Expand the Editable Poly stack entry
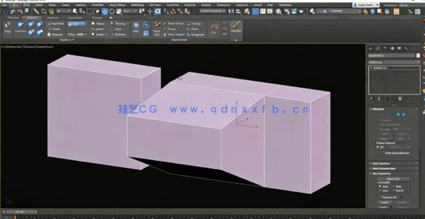 [x=371, y=68]
